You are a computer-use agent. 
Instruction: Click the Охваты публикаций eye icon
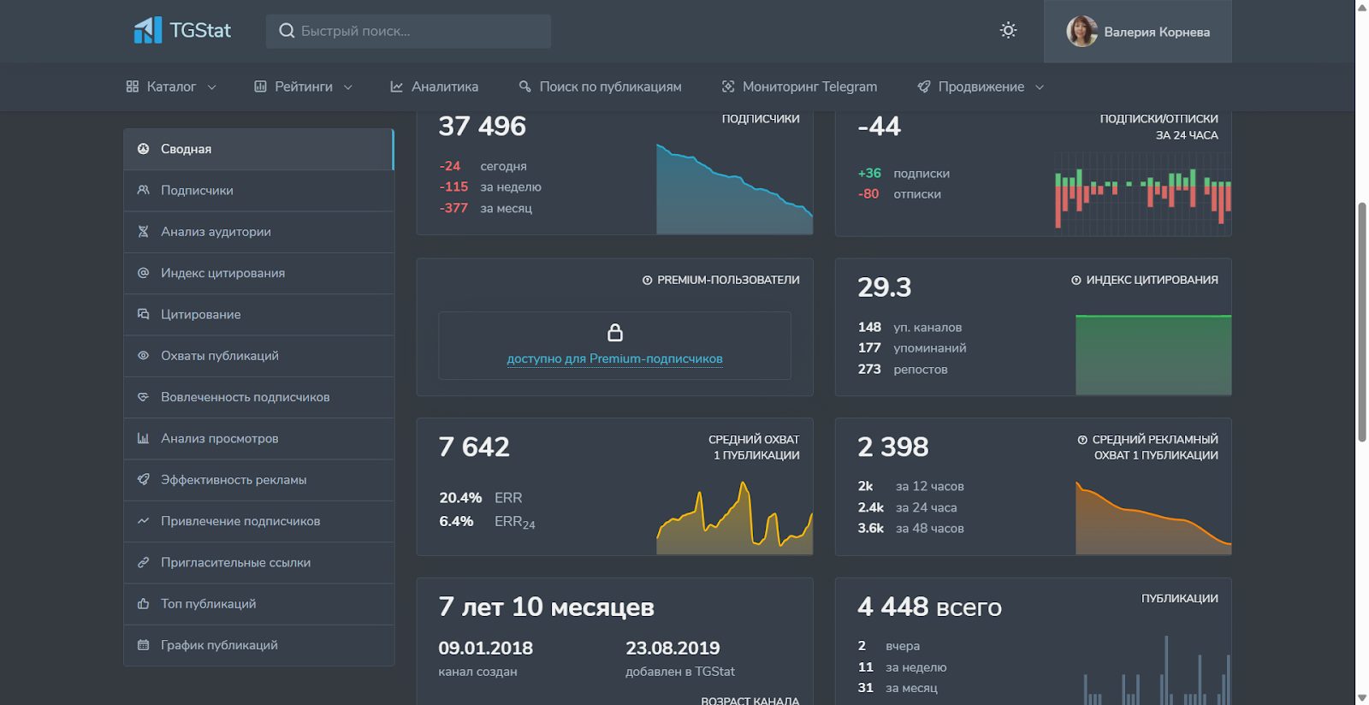point(143,356)
